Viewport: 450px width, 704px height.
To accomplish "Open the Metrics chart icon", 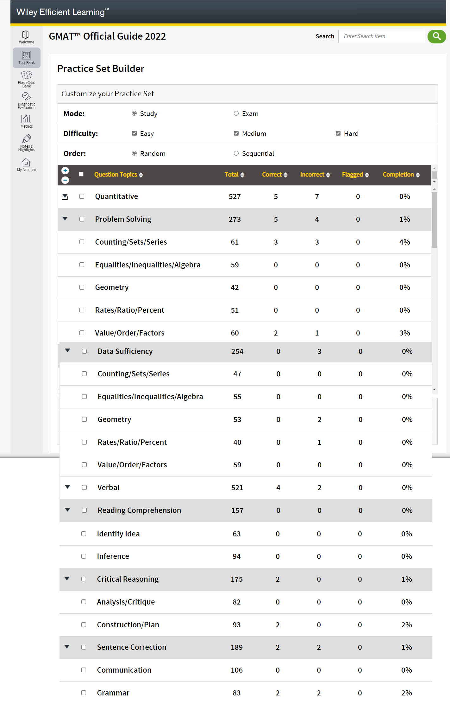I will 26,119.
